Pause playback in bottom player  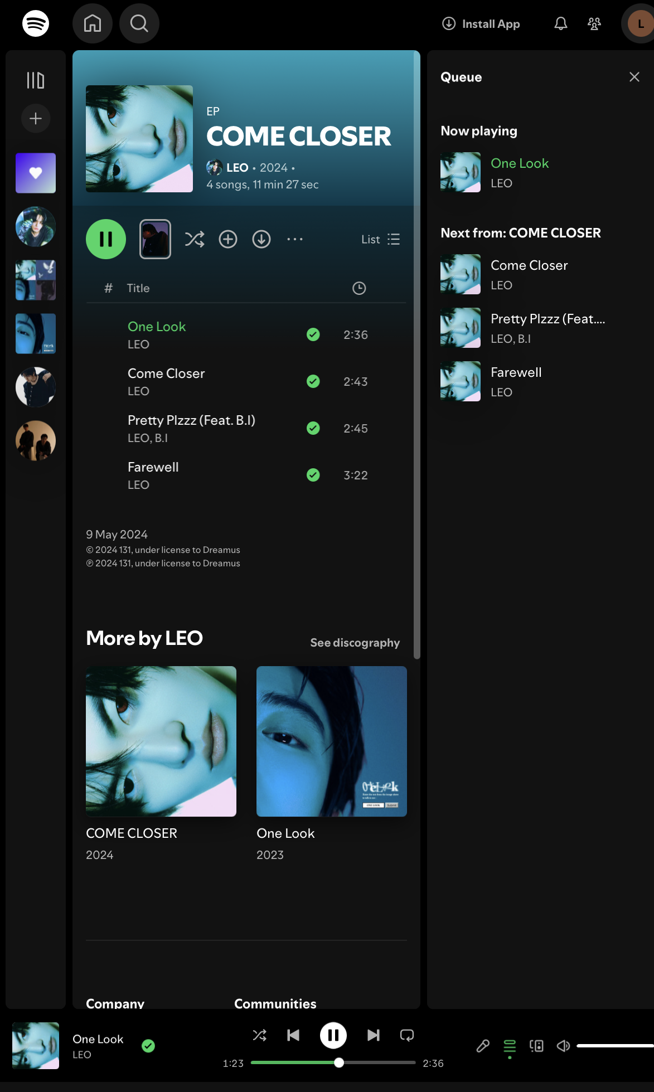[x=333, y=1035]
